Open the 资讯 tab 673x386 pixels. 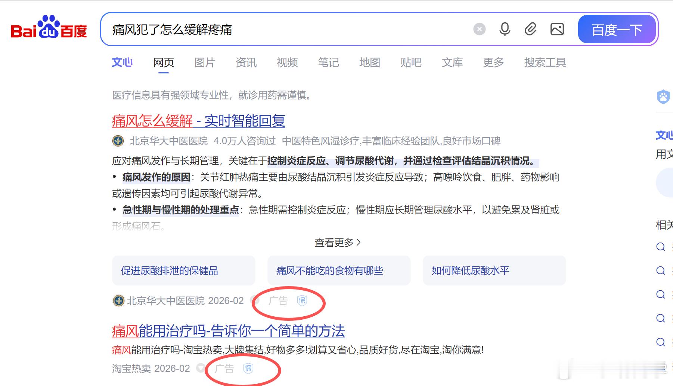tap(246, 63)
